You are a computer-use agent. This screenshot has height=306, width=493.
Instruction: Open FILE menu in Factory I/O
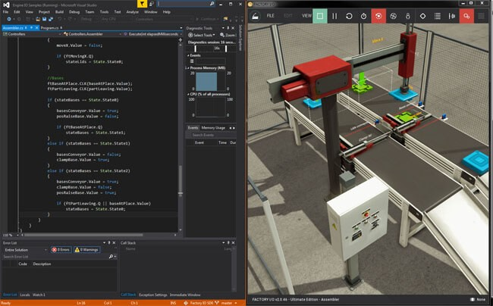(x=270, y=15)
